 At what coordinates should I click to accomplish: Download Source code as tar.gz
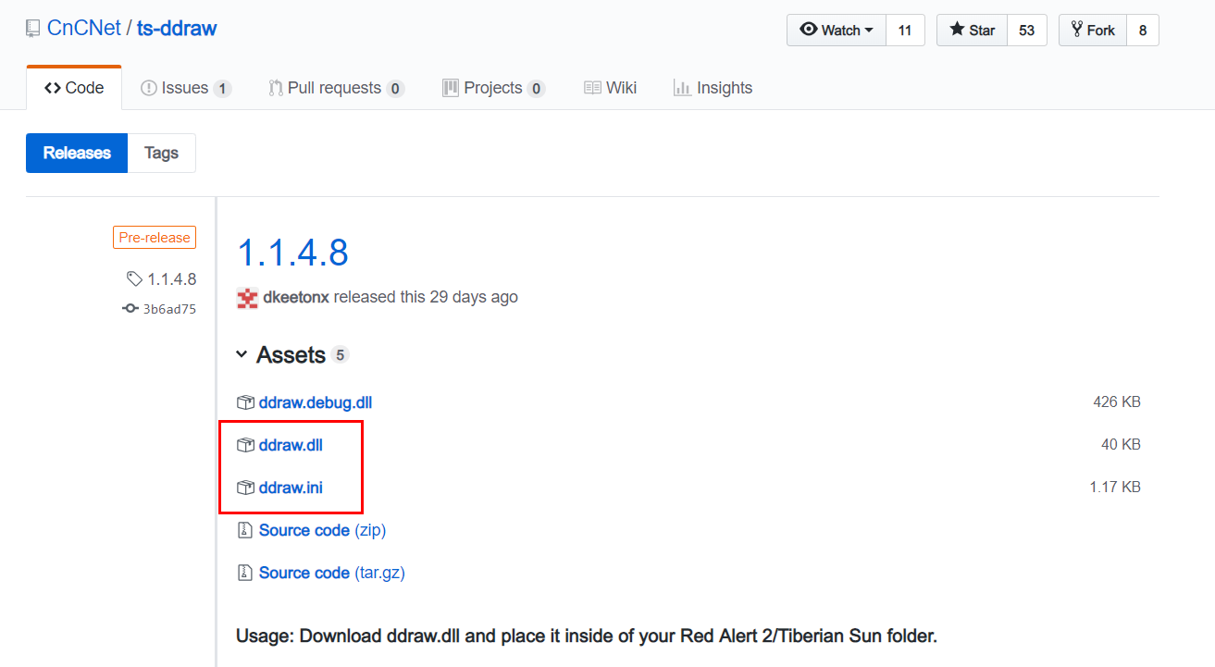click(331, 573)
